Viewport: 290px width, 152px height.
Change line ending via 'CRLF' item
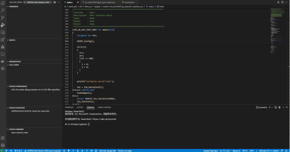click(252, 151)
